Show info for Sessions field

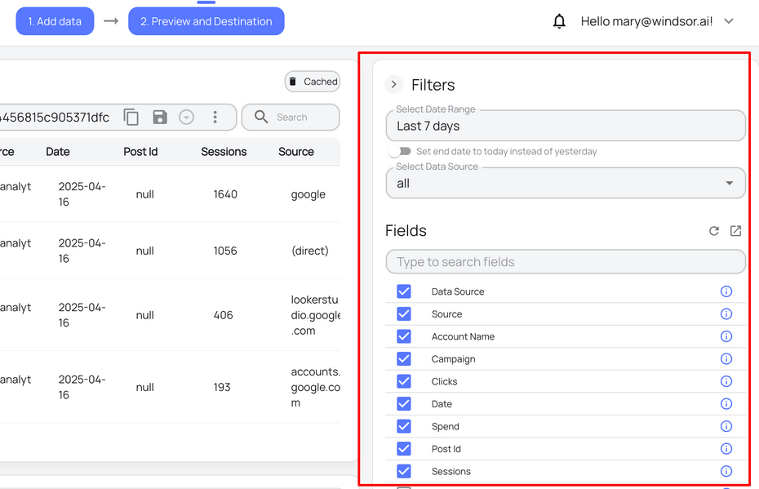[x=726, y=471]
